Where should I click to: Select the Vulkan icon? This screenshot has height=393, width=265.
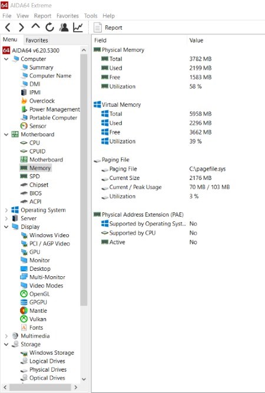(24, 319)
